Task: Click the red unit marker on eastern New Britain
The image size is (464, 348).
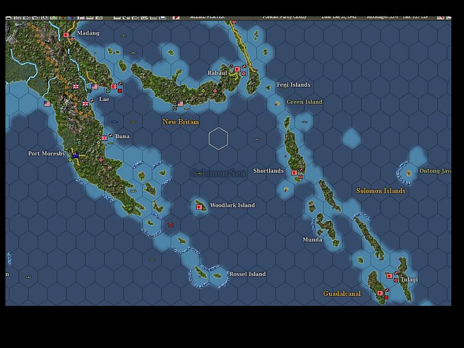Action: pyautogui.click(x=215, y=91)
